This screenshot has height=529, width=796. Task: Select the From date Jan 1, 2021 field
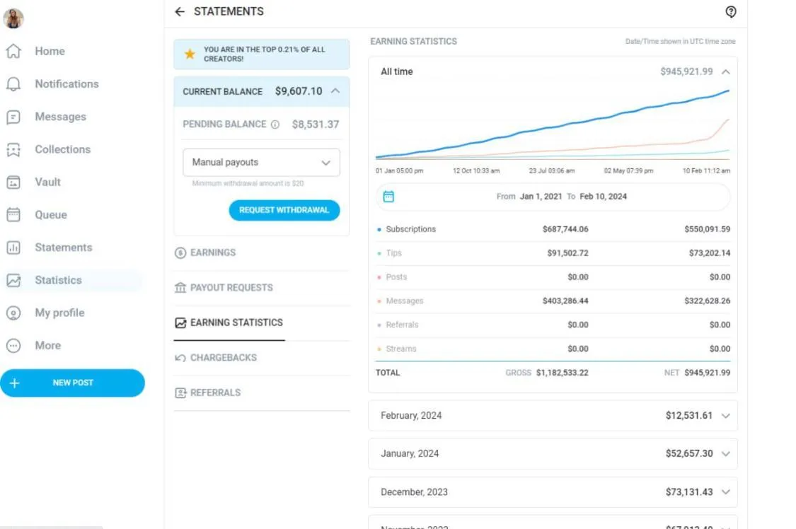(541, 197)
